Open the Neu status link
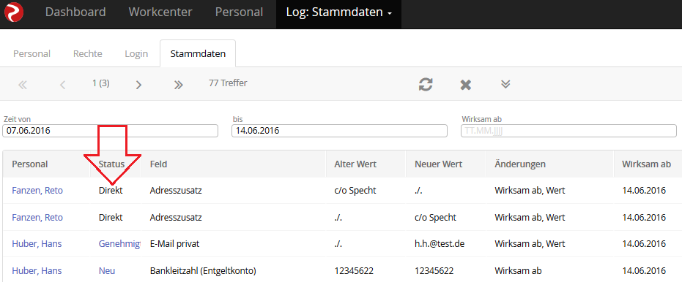The image size is (682, 282). [x=107, y=271]
